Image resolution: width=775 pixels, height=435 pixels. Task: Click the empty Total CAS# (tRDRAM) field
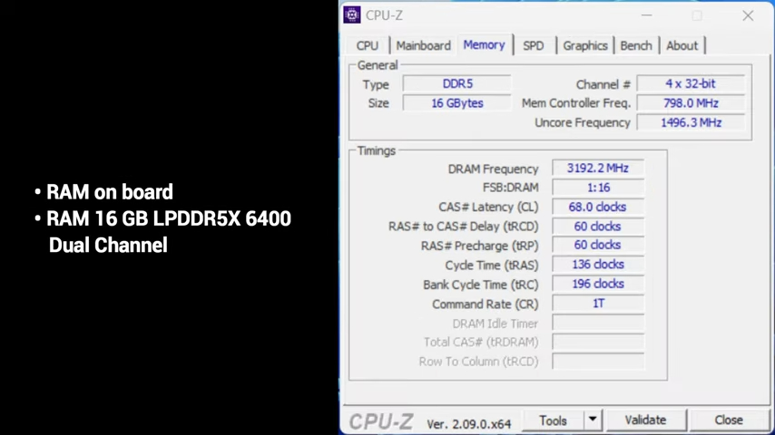click(x=598, y=342)
